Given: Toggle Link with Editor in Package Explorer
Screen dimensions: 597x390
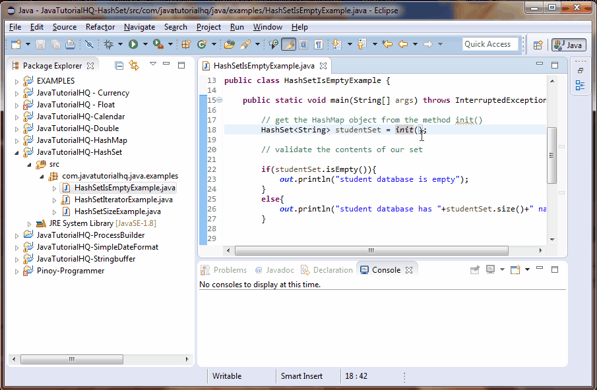Looking at the screenshot, I should pyautogui.click(x=134, y=65).
